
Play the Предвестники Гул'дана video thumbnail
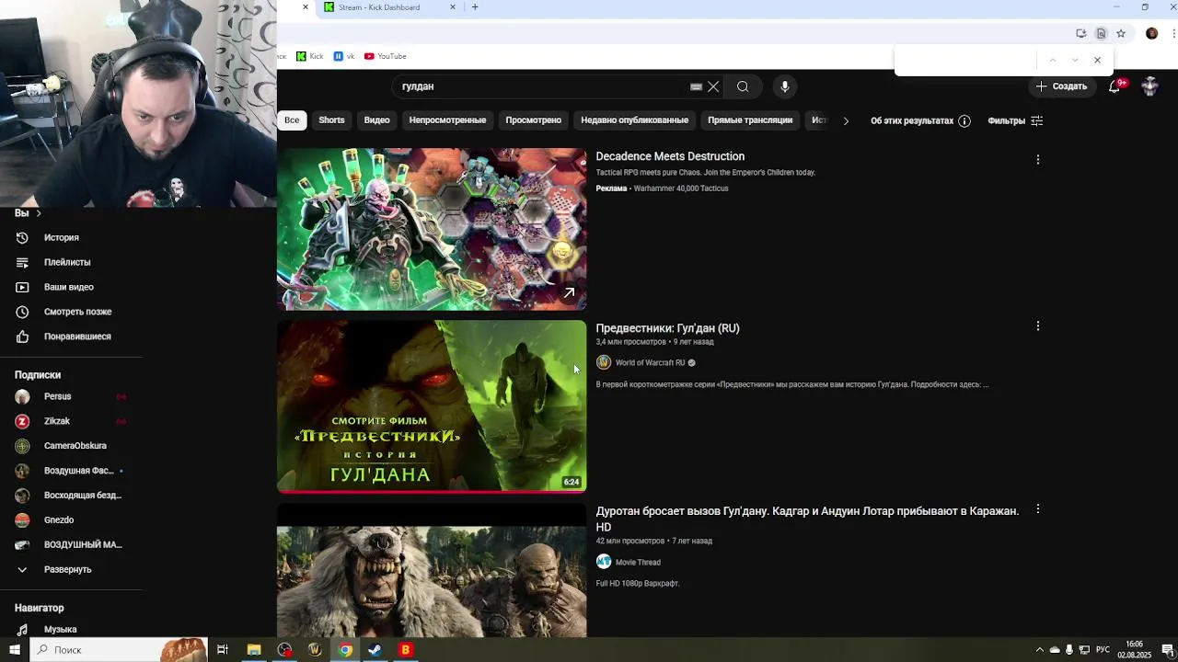click(x=432, y=405)
